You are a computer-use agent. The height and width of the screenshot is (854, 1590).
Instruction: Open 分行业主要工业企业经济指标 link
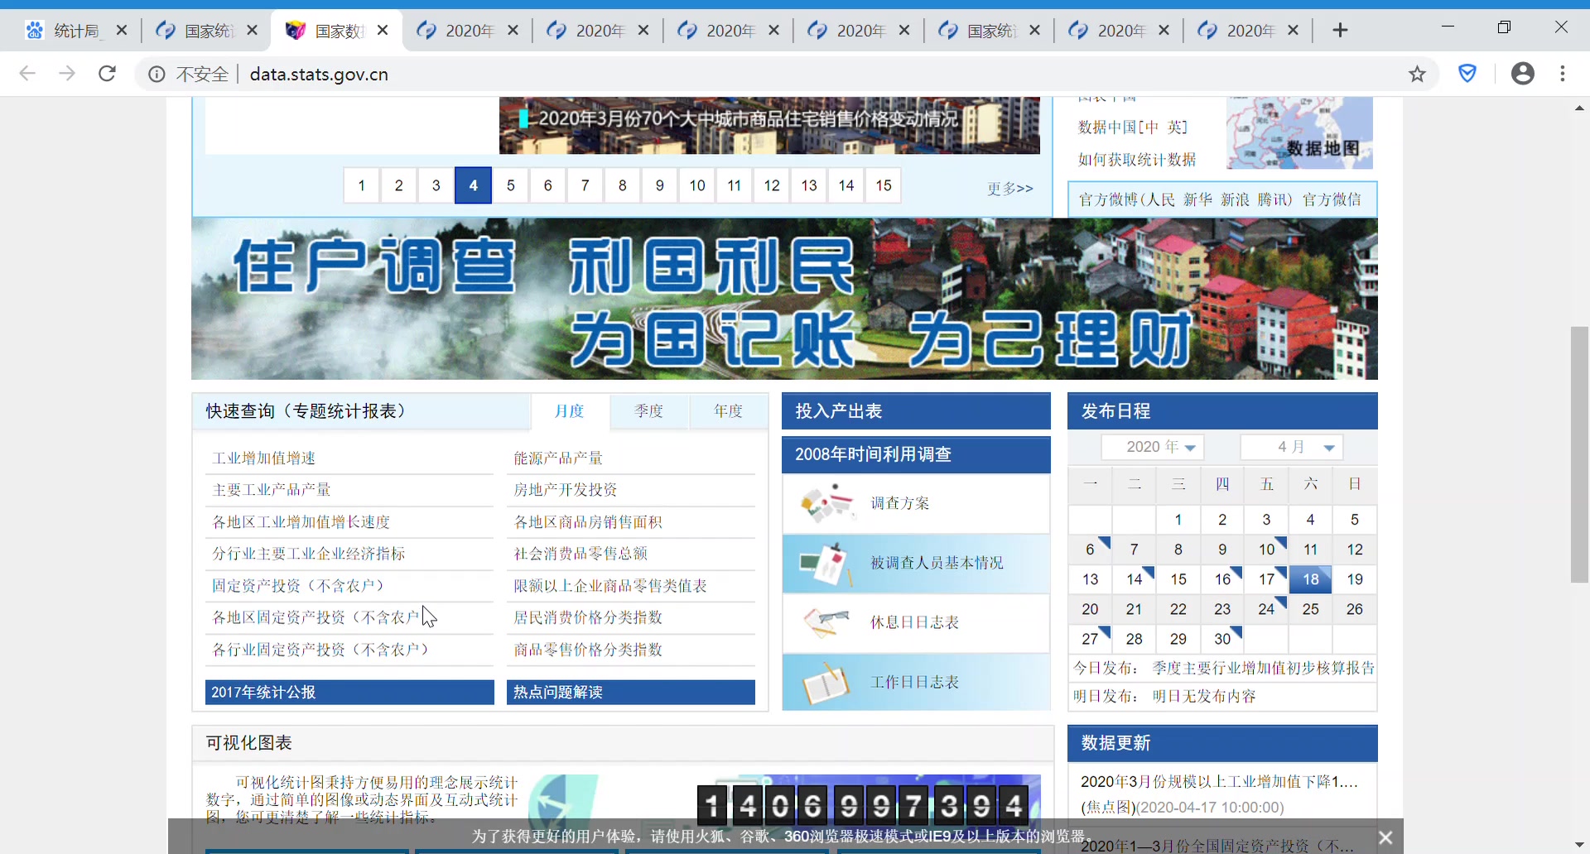[x=309, y=554]
